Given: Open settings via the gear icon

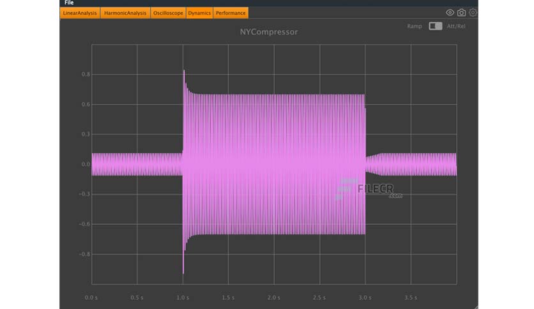Looking at the screenshot, I should pos(473,13).
